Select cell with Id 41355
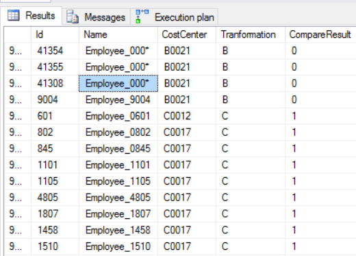The height and width of the screenshot is (256, 356). pos(55,67)
